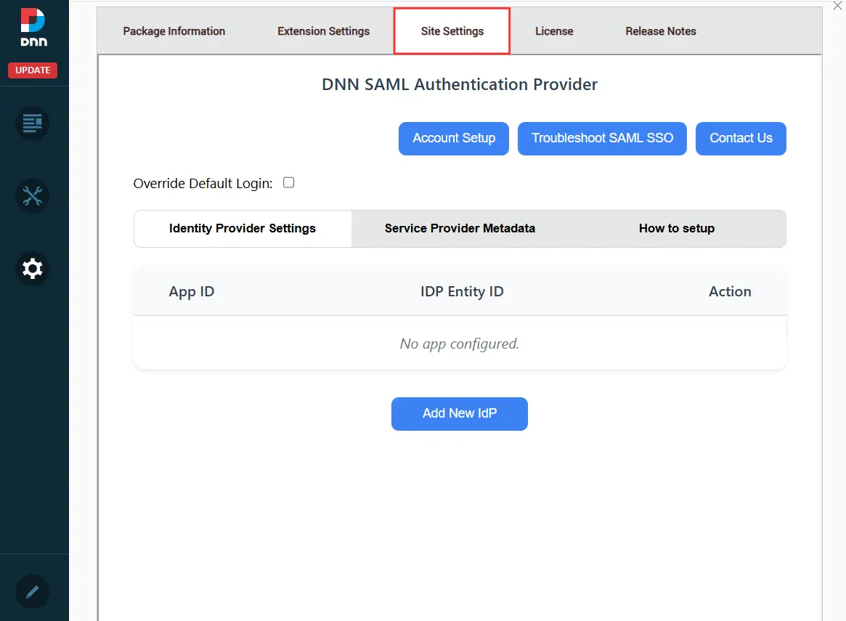This screenshot has height=621, width=846.
Task: Click the App ID column header
Action: (x=192, y=292)
